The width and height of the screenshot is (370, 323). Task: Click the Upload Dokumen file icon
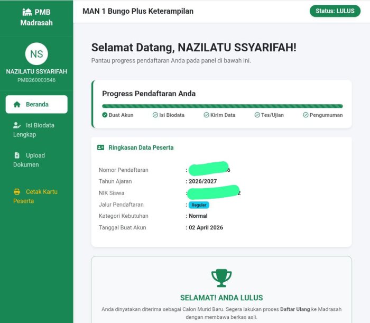point(17,155)
